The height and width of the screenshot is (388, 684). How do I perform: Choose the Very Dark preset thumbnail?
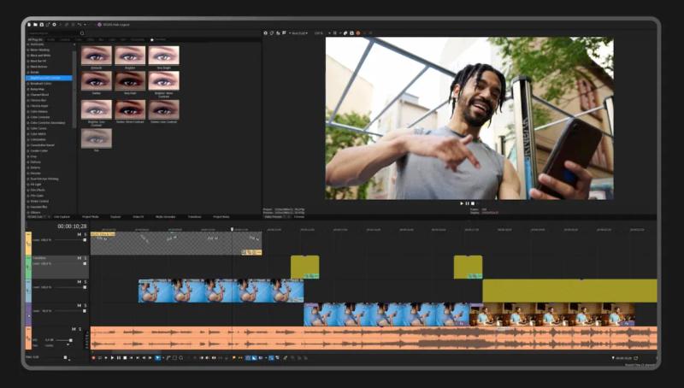tap(130, 81)
